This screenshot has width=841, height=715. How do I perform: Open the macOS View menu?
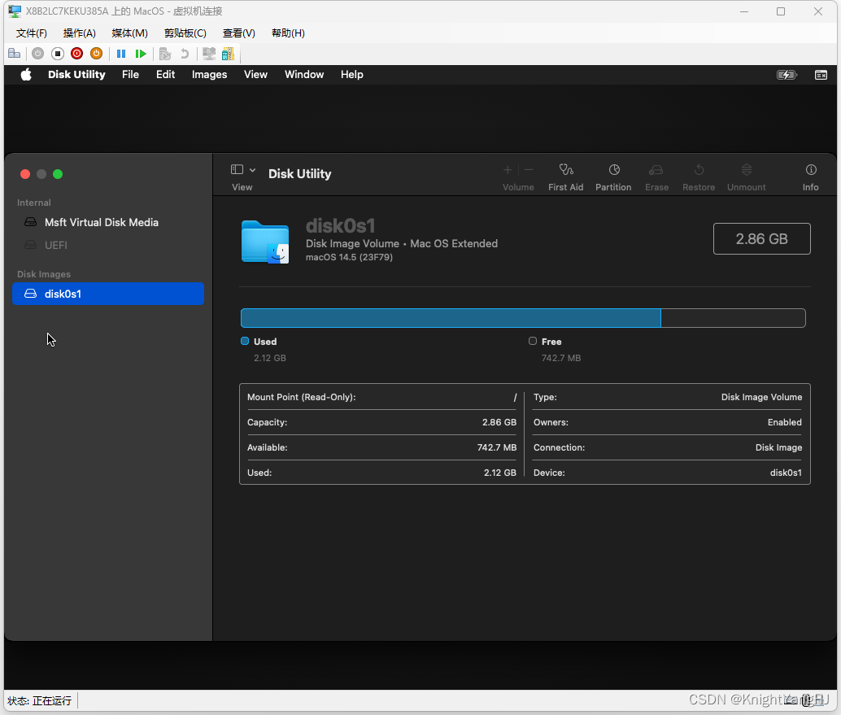[256, 75]
